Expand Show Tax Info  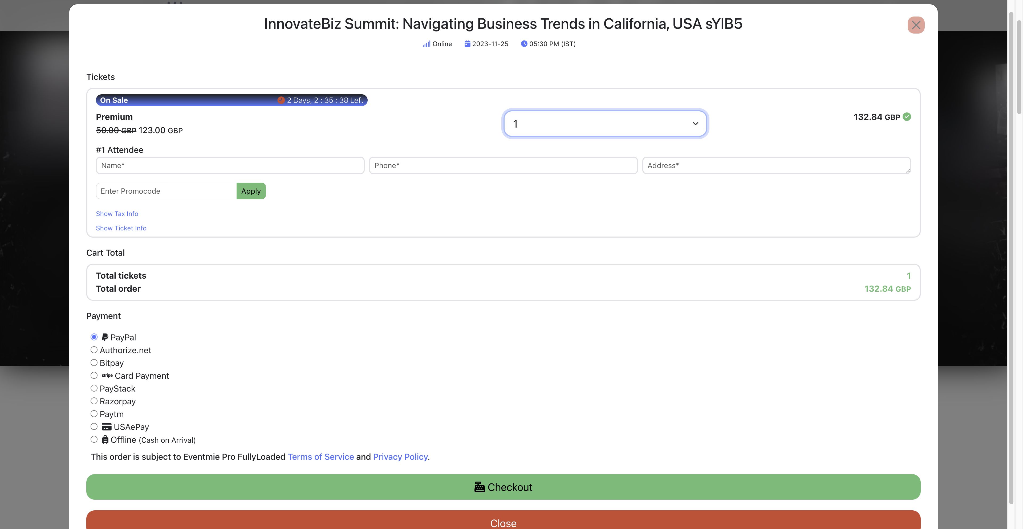pyautogui.click(x=117, y=214)
